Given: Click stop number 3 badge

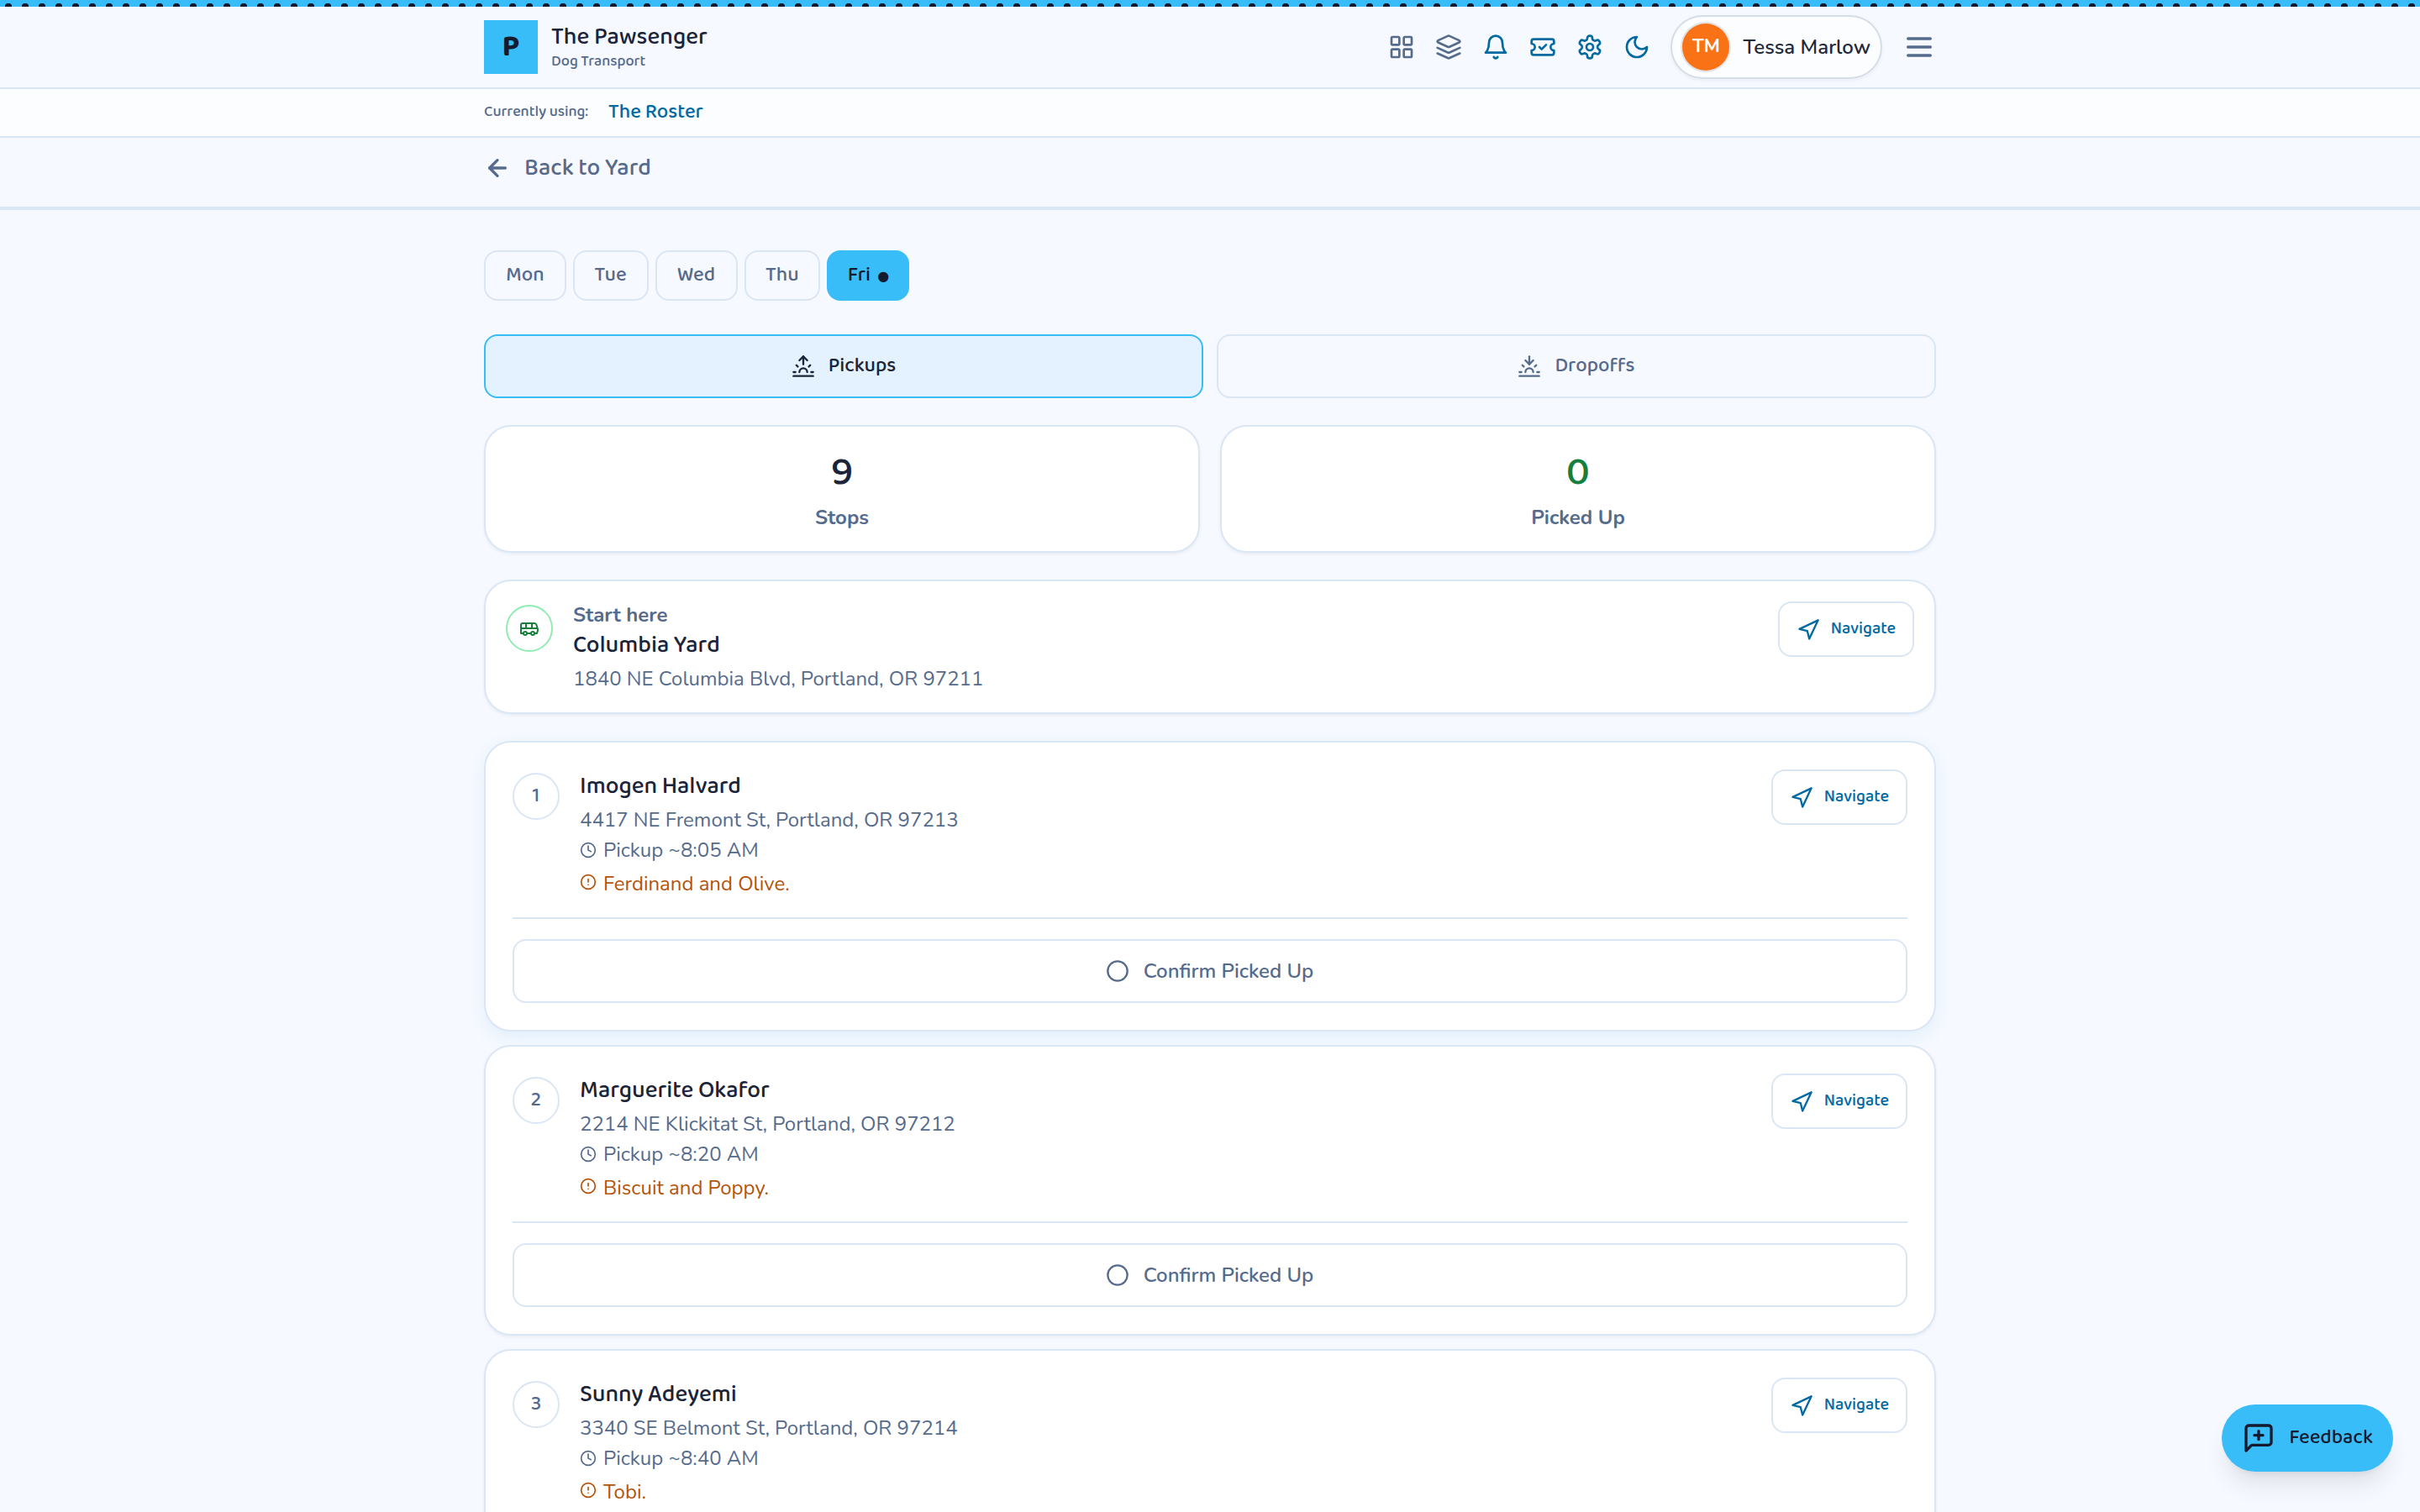Looking at the screenshot, I should tap(536, 1404).
